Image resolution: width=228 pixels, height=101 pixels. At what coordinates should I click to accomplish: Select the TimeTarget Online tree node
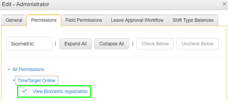tap(37, 80)
